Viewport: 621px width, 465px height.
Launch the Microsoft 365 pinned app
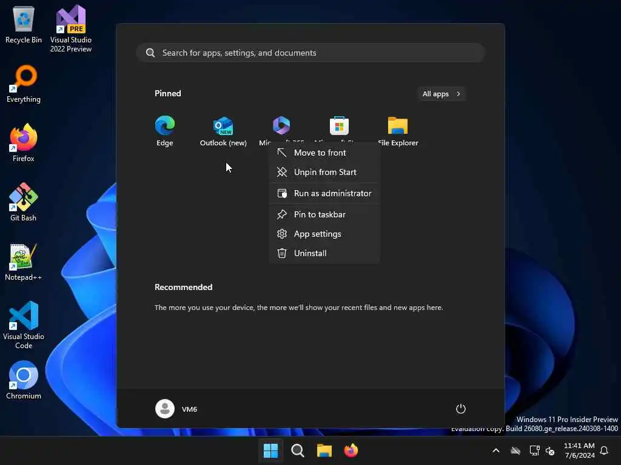tap(281, 127)
